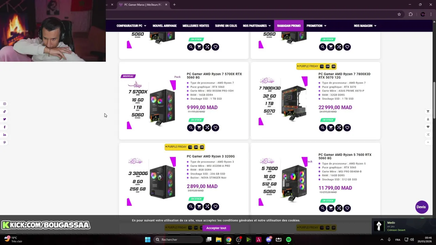Click the Rechercher taskbar search box
Viewport: 436px width, 245px height.
click(x=178, y=240)
